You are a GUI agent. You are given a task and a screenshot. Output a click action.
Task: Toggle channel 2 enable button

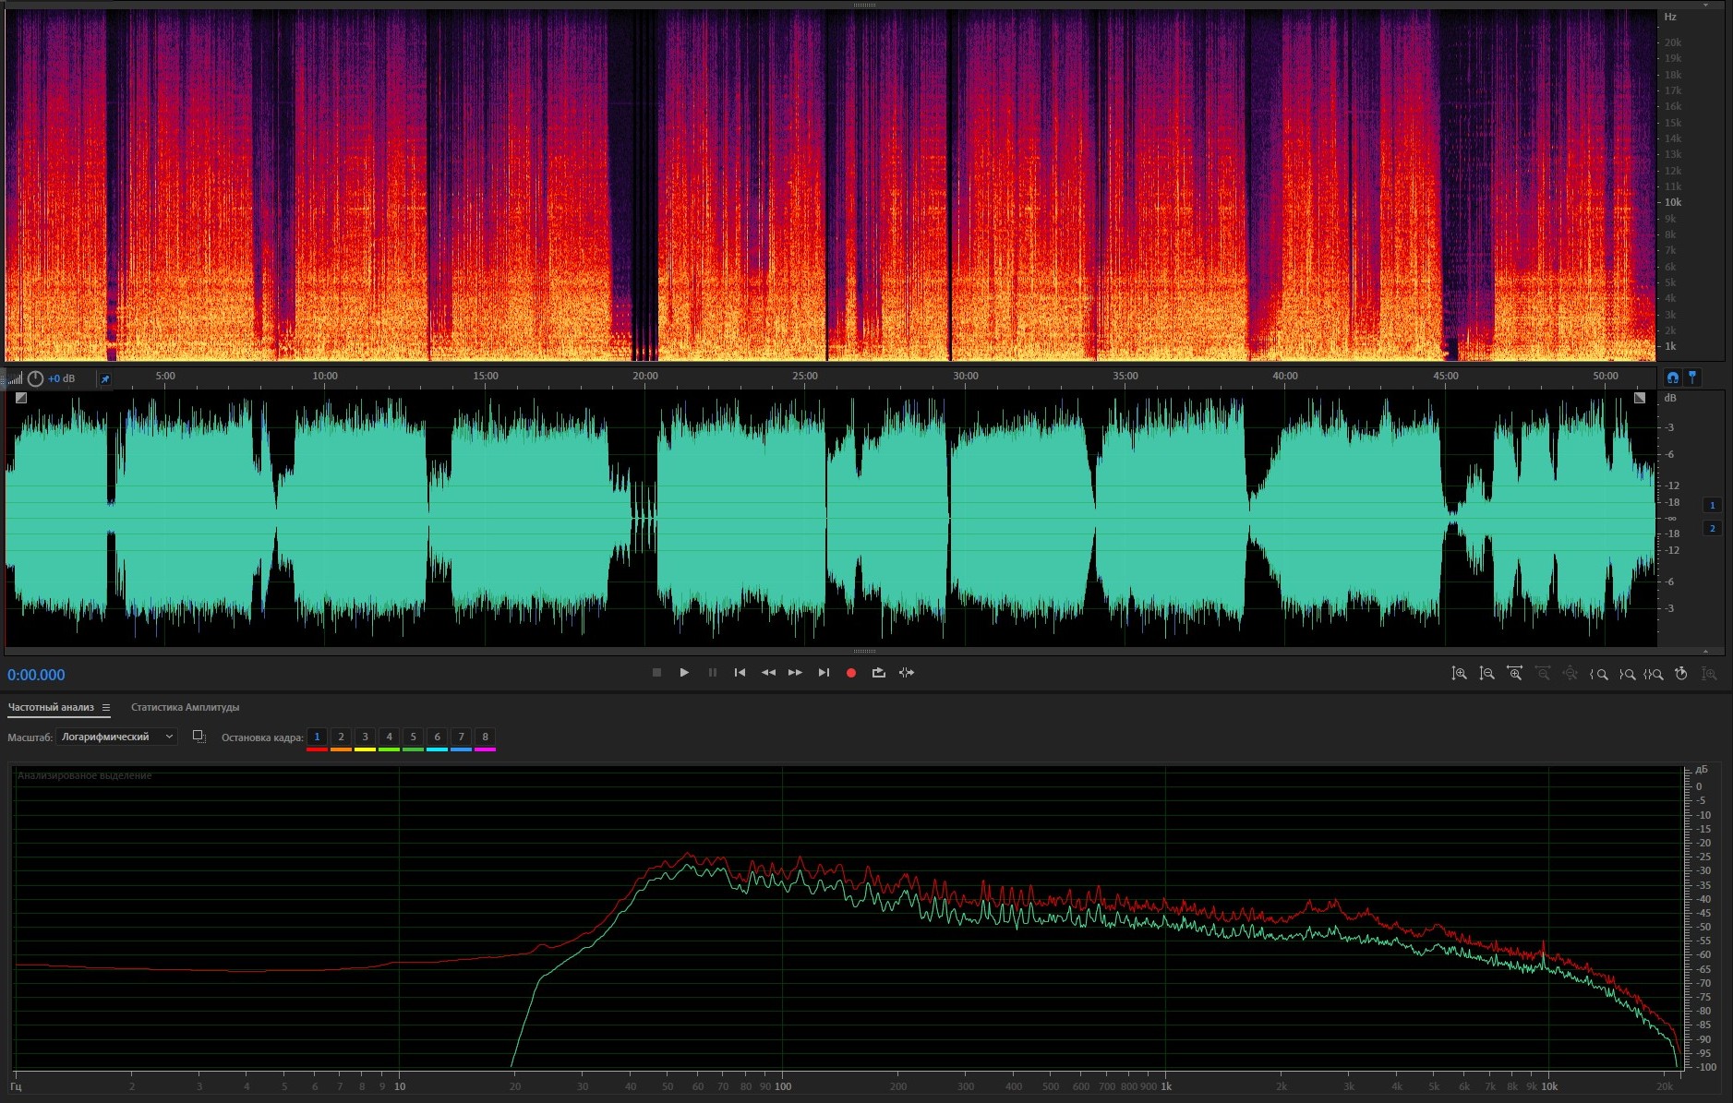point(1712,528)
